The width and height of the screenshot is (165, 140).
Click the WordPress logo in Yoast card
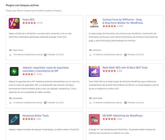pos(45,54)
